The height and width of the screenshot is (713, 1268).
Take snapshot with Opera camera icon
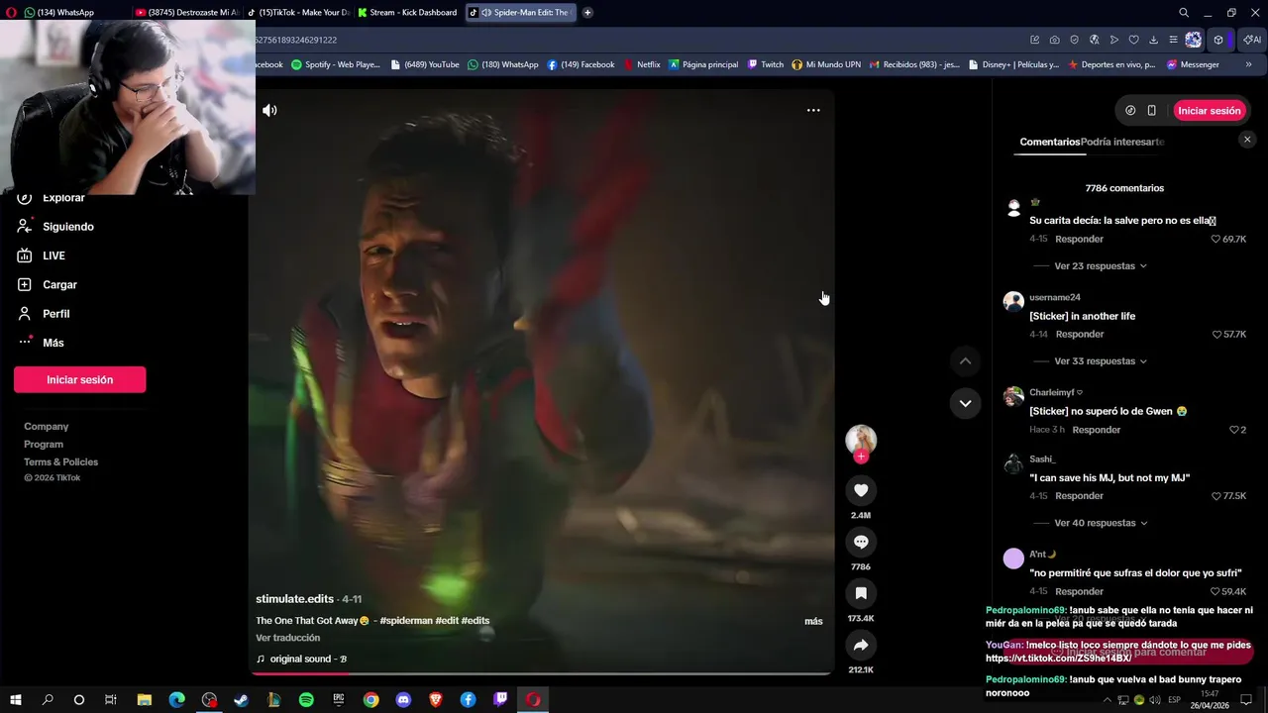tap(1054, 40)
